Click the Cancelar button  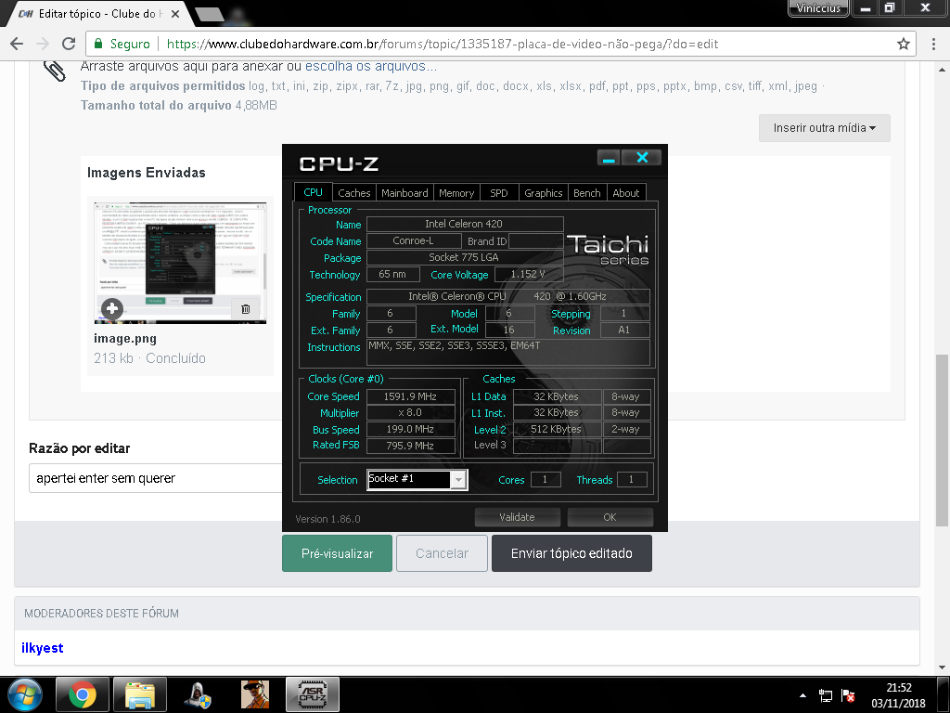click(443, 553)
